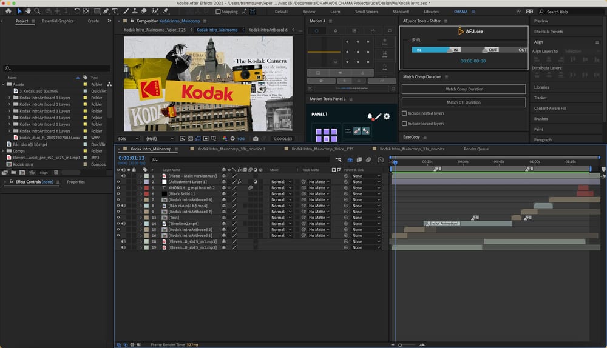
Task: Select the Type tool
Action: coord(115,11)
